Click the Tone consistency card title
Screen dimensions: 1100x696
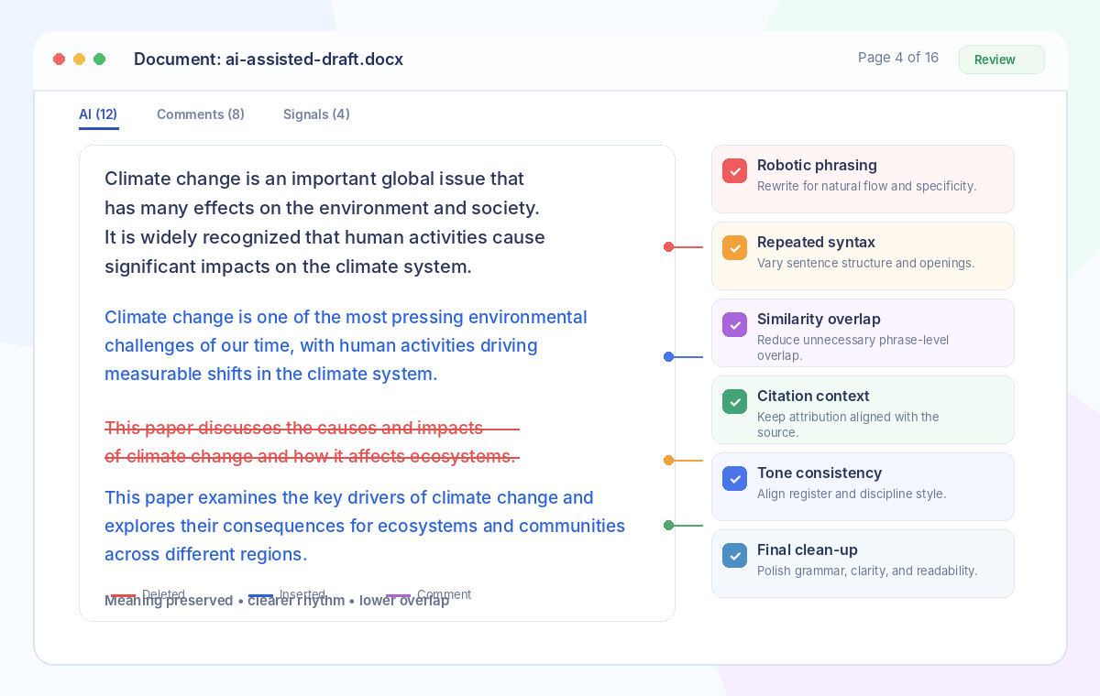pyautogui.click(x=819, y=473)
